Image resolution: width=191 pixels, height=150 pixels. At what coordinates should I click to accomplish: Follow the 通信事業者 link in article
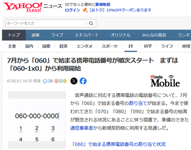(82, 128)
